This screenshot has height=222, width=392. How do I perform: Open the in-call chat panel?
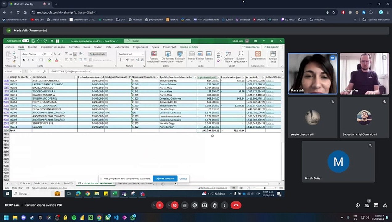coord(376,205)
